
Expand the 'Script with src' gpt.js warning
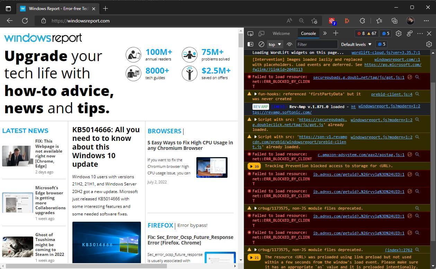click(x=256, y=120)
